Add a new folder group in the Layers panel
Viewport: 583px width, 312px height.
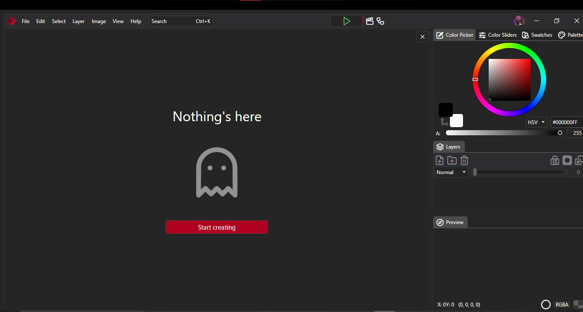[x=452, y=160]
